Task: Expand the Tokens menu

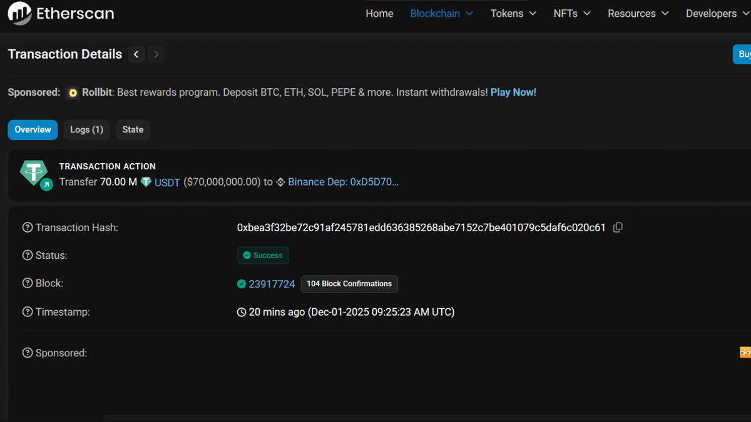Action: [513, 13]
